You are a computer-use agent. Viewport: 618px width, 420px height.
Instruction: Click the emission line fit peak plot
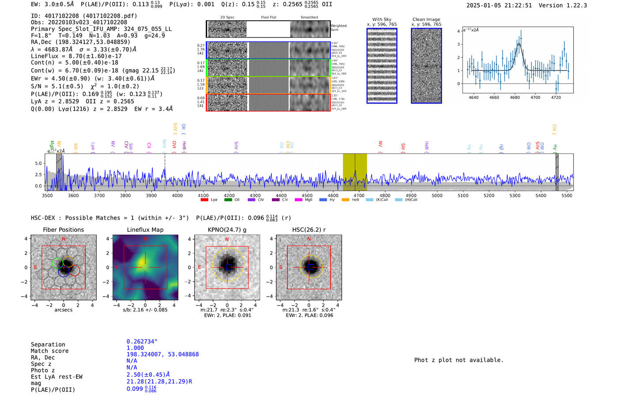(x=518, y=59)
